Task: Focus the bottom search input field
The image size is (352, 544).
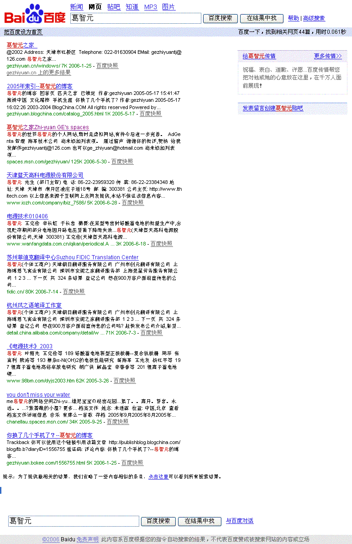Action: point(74,521)
